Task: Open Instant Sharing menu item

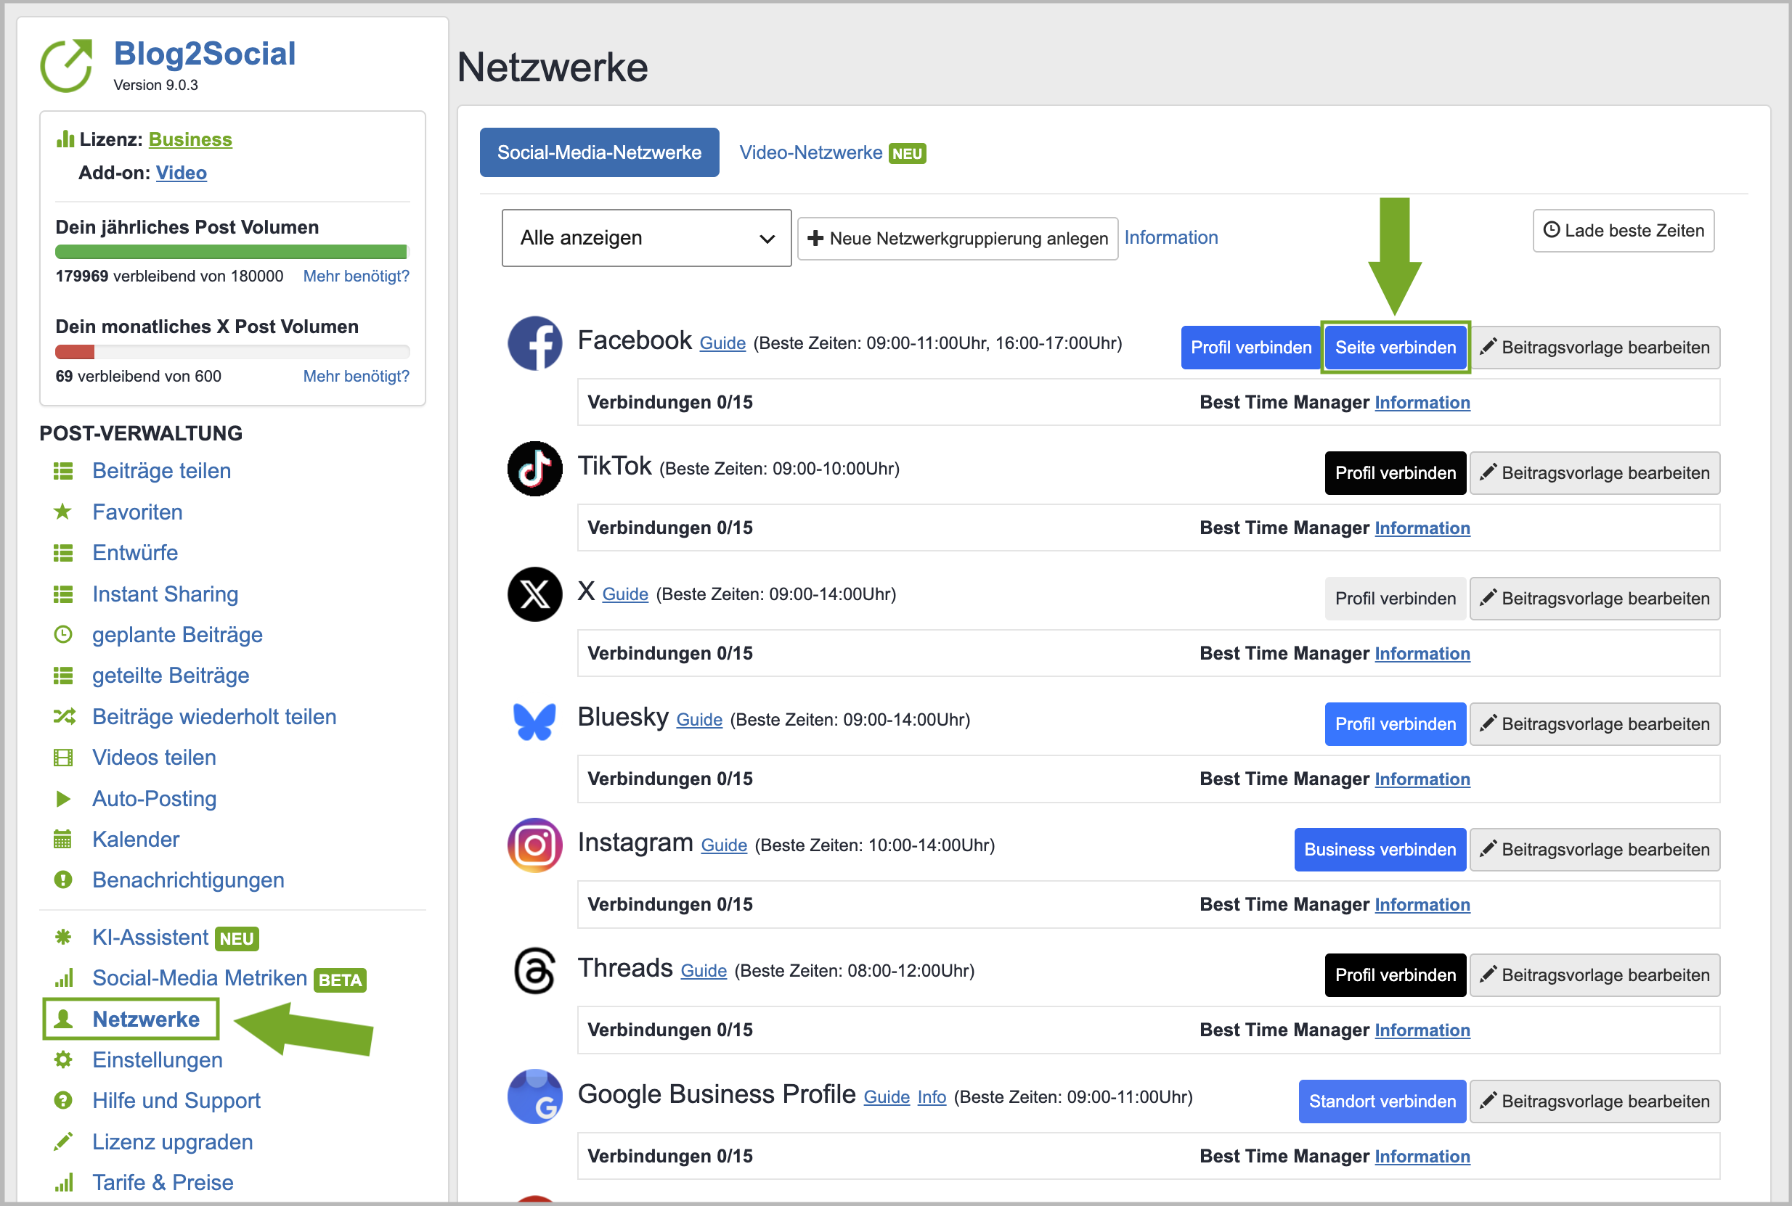Action: pos(166,594)
